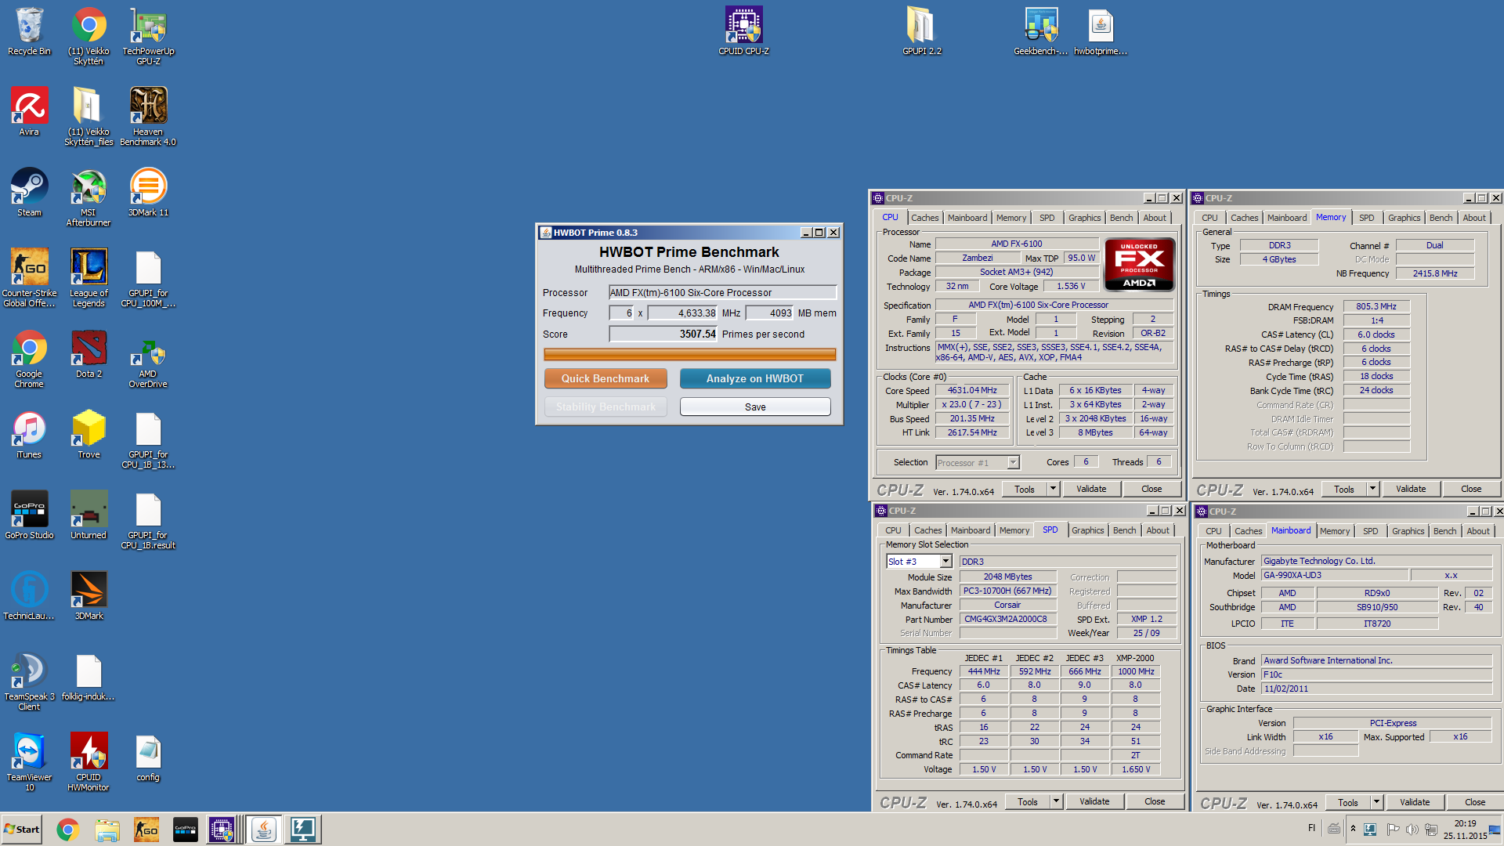The width and height of the screenshot is (1504, 846).
Task: Open Trove game shortcut
Action: tap(89, 435)
